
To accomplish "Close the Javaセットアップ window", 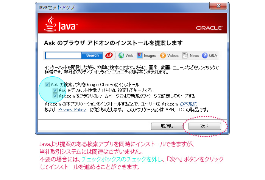I will [218, 6].
